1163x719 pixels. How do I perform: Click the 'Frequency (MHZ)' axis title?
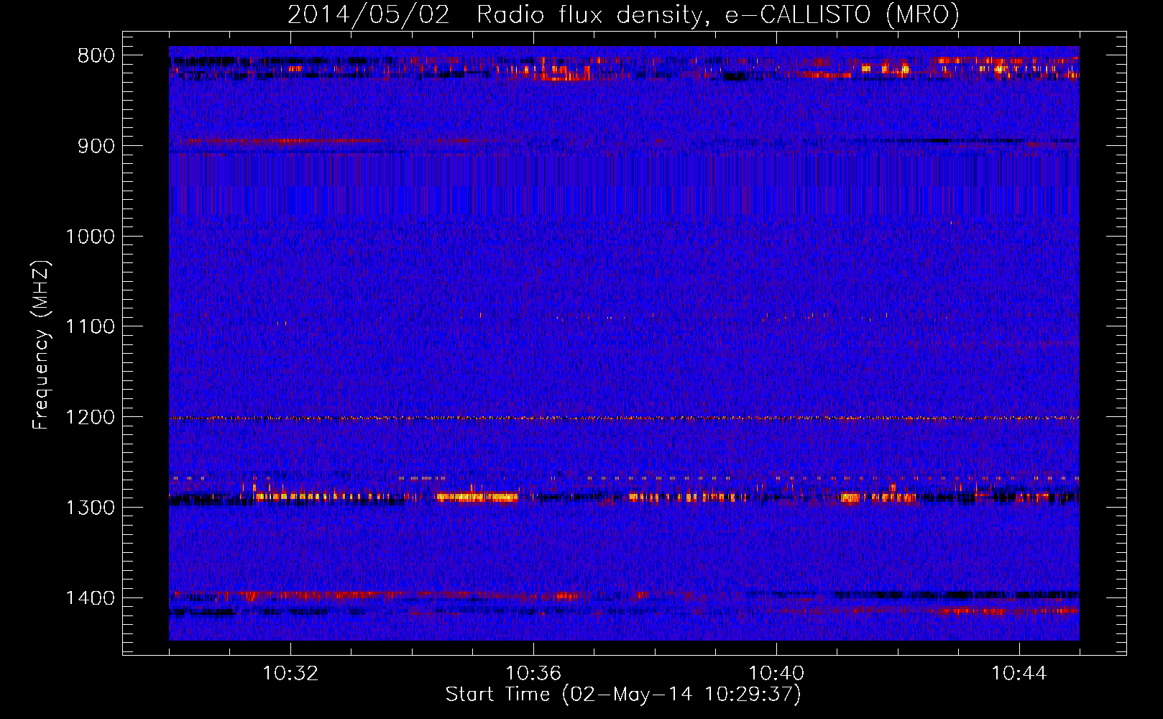click(42, 344)
